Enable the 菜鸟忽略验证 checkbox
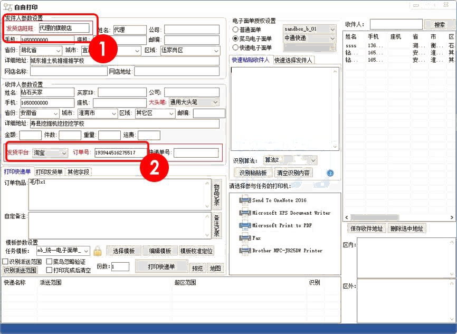The image size is (457, 334). (x=49, y=262)
